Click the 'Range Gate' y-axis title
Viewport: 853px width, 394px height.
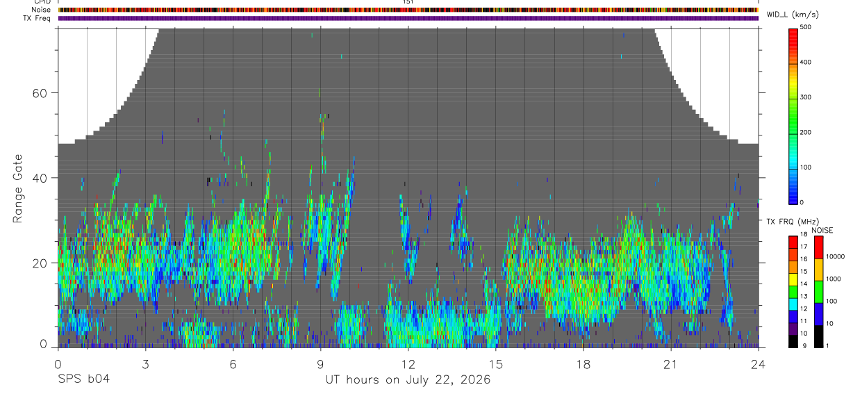(17, 187)
